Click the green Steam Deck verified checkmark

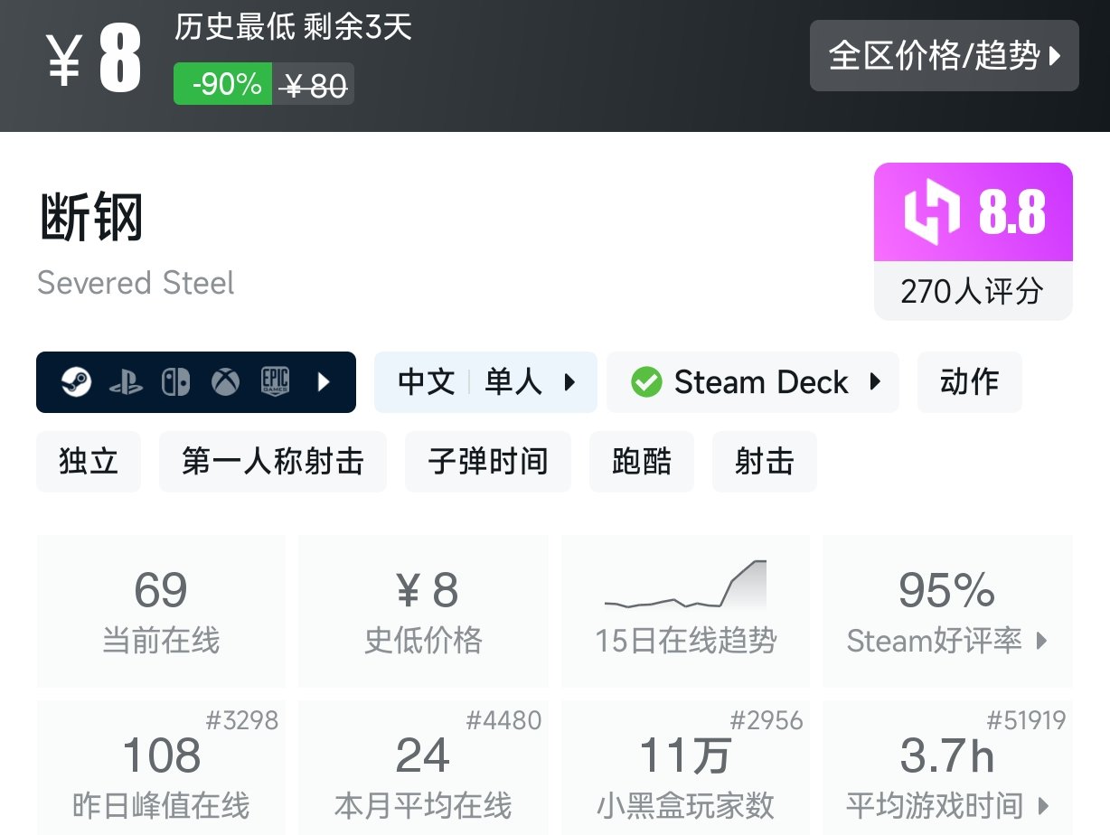(x=646, y=382)
